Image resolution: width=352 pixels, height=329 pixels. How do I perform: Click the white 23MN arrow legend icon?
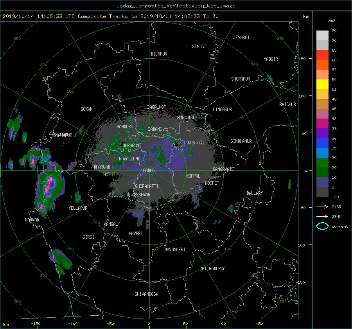click(x=322, y=216)
